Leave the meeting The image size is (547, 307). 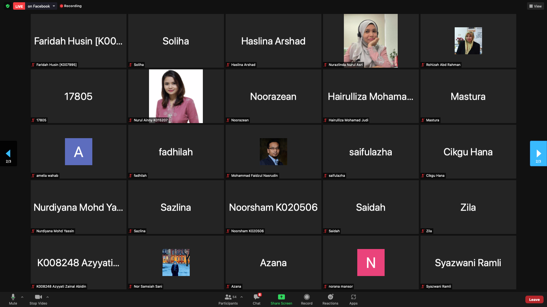534,300
